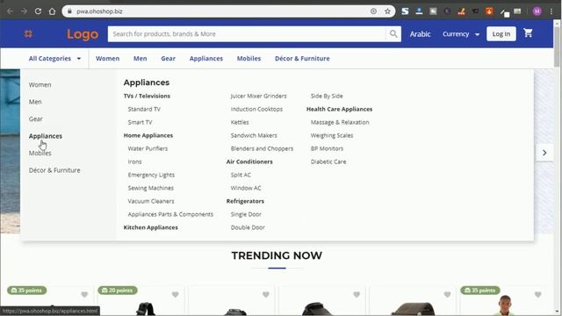Click the Log In button
Screen dimensions: 562x316
501,33
